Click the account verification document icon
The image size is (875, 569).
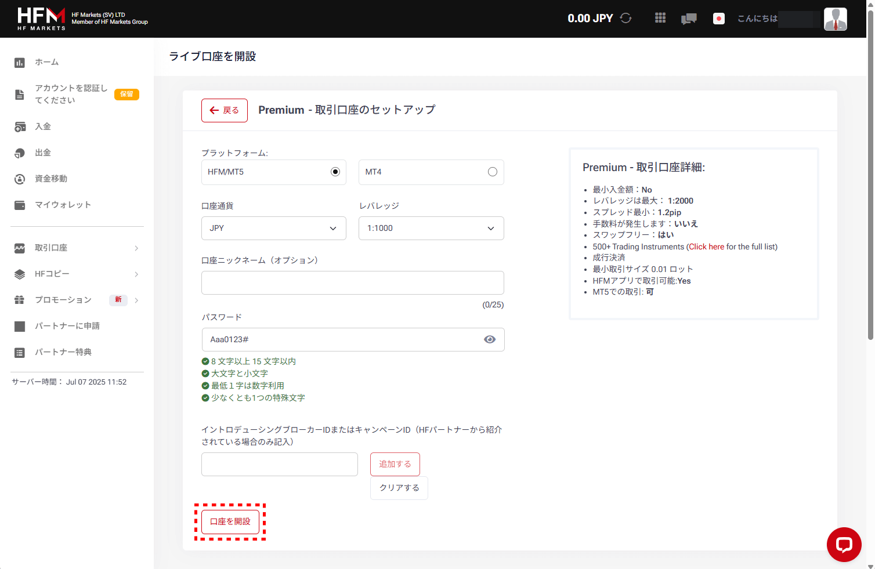pyautogui.click(x=20, y=95)
